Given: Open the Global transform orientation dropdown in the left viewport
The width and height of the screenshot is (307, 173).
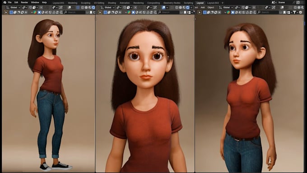Looking at the screenshot, I should point(13,7).
